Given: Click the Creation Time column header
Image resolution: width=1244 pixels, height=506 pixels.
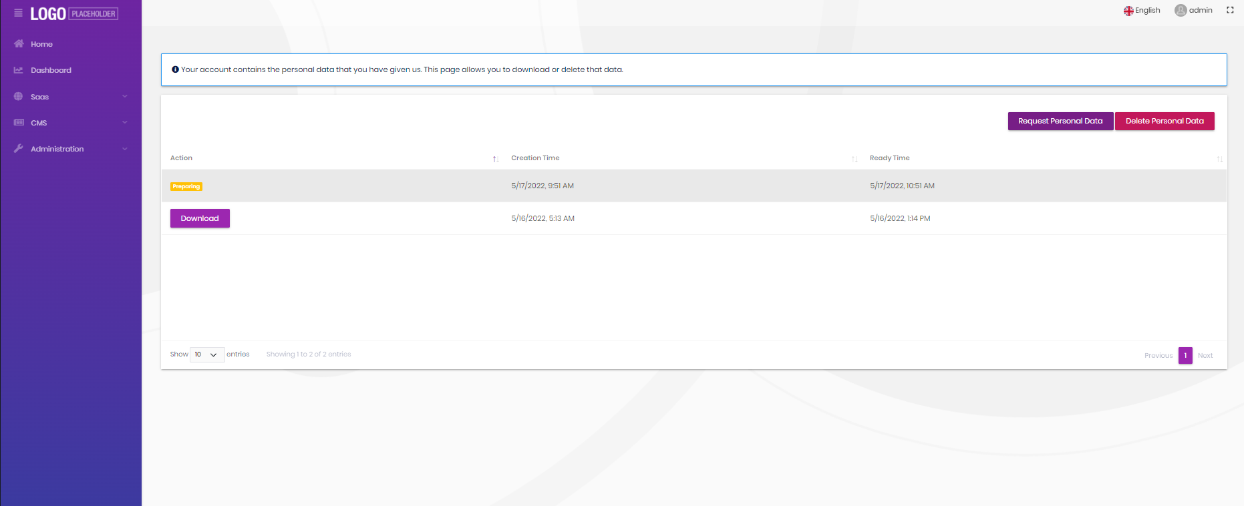Looking at the screenshot, I should click(x=535, y=158).
